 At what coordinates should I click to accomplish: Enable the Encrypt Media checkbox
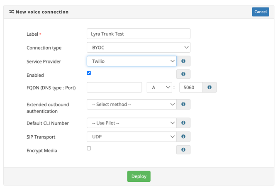(x=89, y=149)
